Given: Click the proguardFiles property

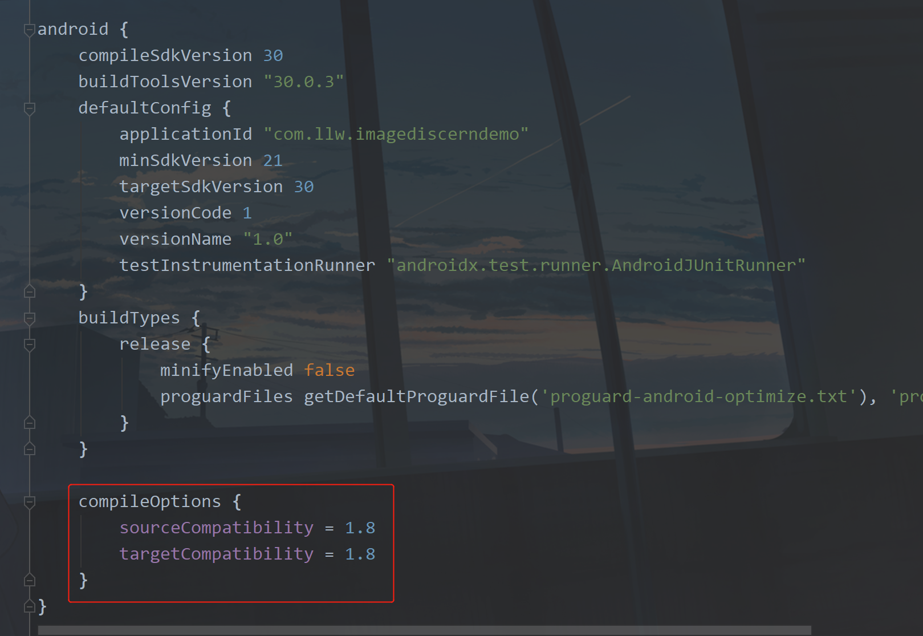Looking at the screenshot, I should point(227,396).
